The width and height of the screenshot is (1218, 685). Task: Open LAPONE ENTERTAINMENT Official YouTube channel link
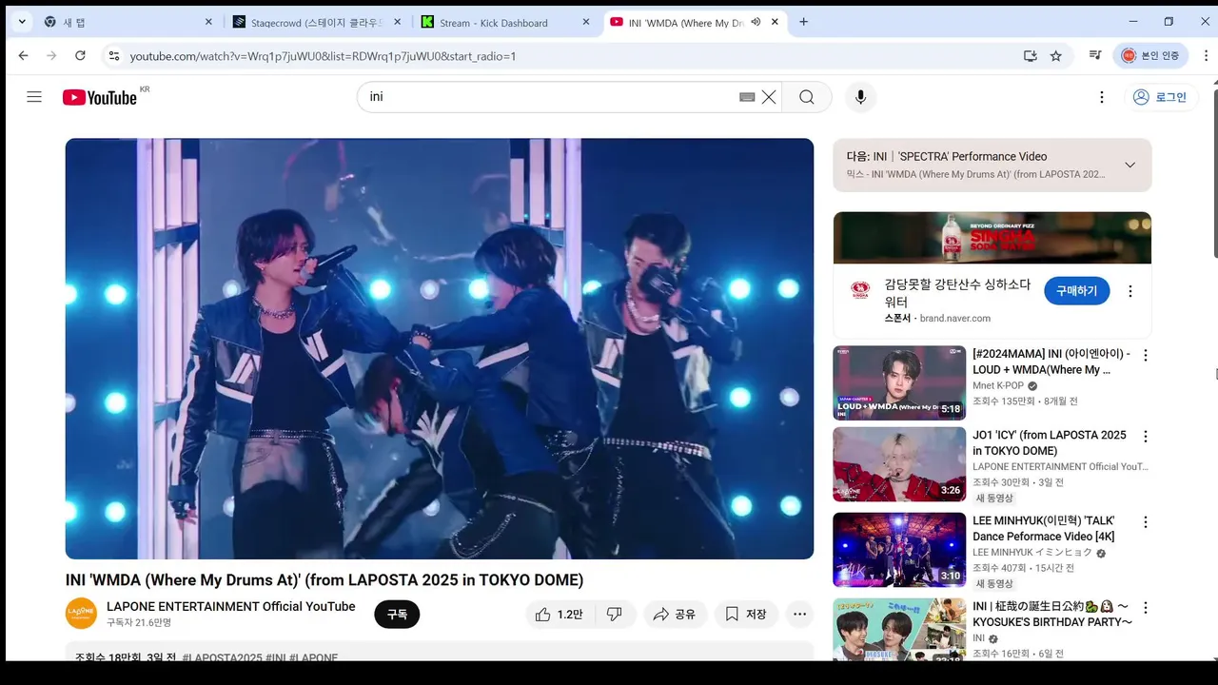(231, 606)
